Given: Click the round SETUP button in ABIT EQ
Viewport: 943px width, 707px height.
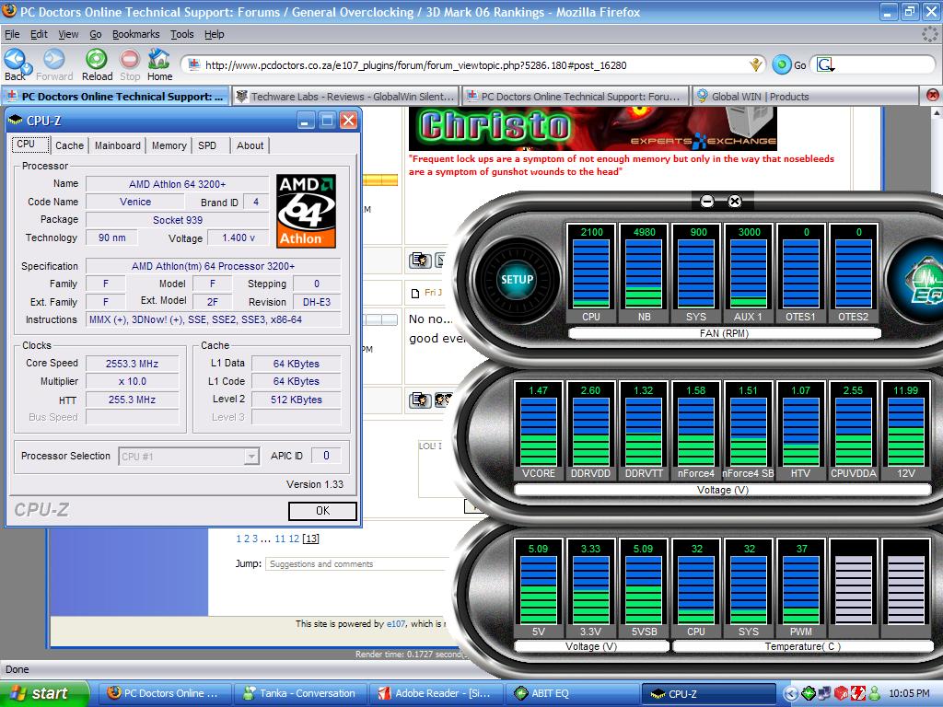Looking at the screenshot, I should 517,279.
